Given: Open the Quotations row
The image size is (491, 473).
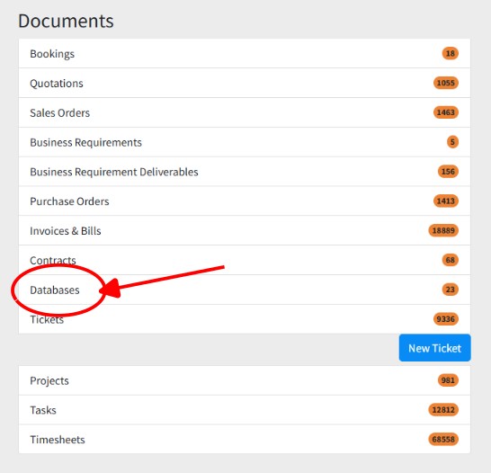Looking at the screenshot, I should [x=245, y=83].
